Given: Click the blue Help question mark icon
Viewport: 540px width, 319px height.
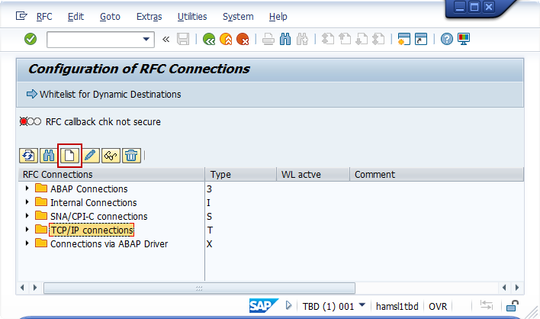Looking at the screenshot, I should 447,39.
